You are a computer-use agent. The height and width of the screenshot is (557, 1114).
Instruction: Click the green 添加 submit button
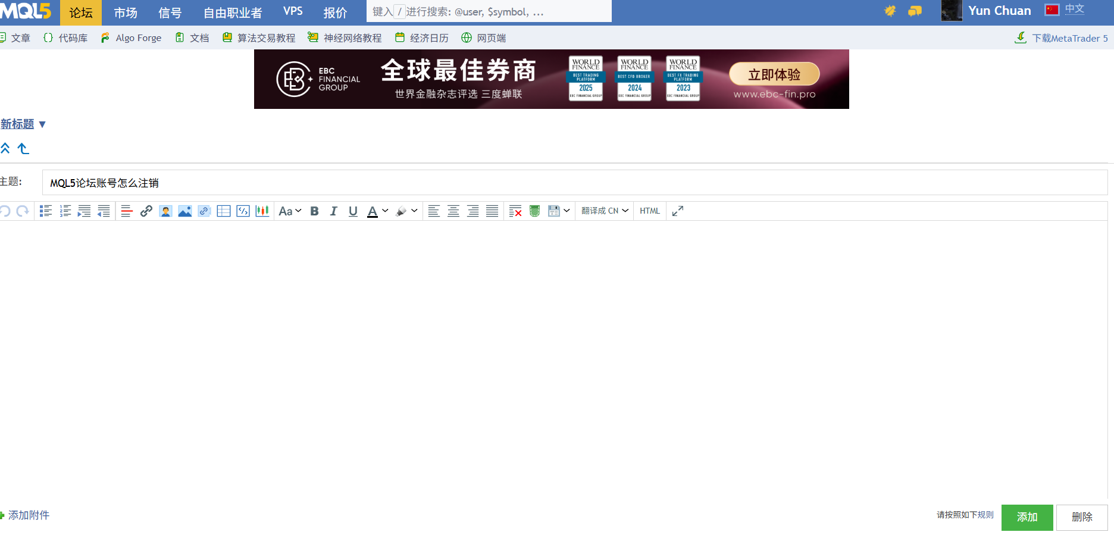coord(1027,518)
